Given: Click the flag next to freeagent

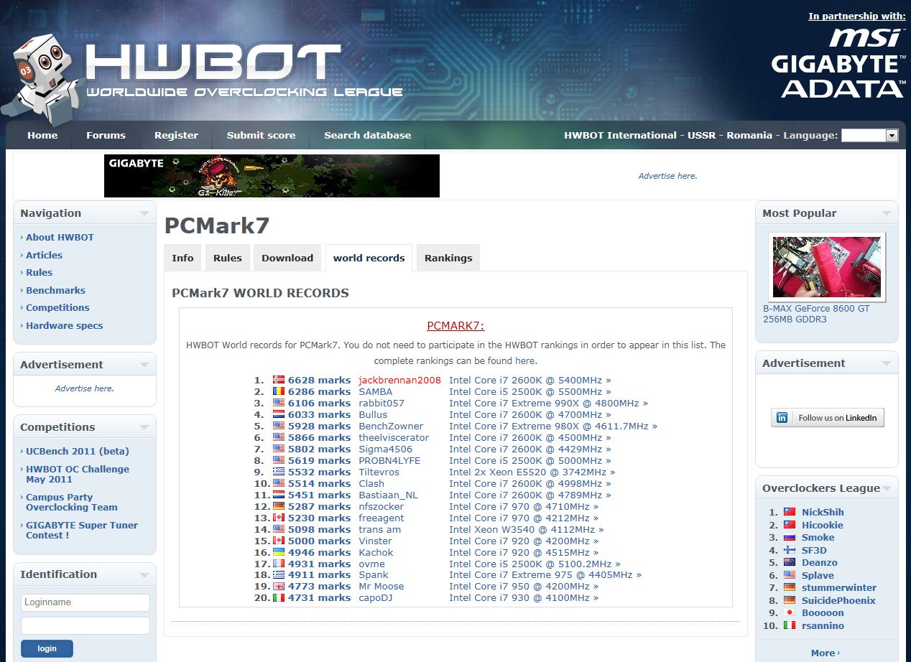Looking at the screenshot, I should [x=279, y=518].
